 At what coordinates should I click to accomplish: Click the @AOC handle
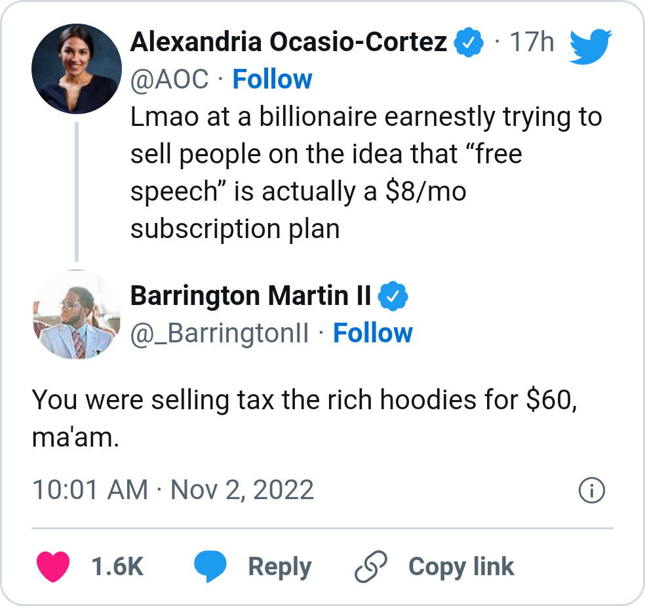click(170, 79)
